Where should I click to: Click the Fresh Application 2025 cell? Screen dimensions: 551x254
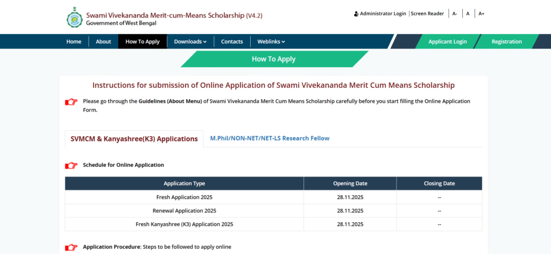click(184, 197)
